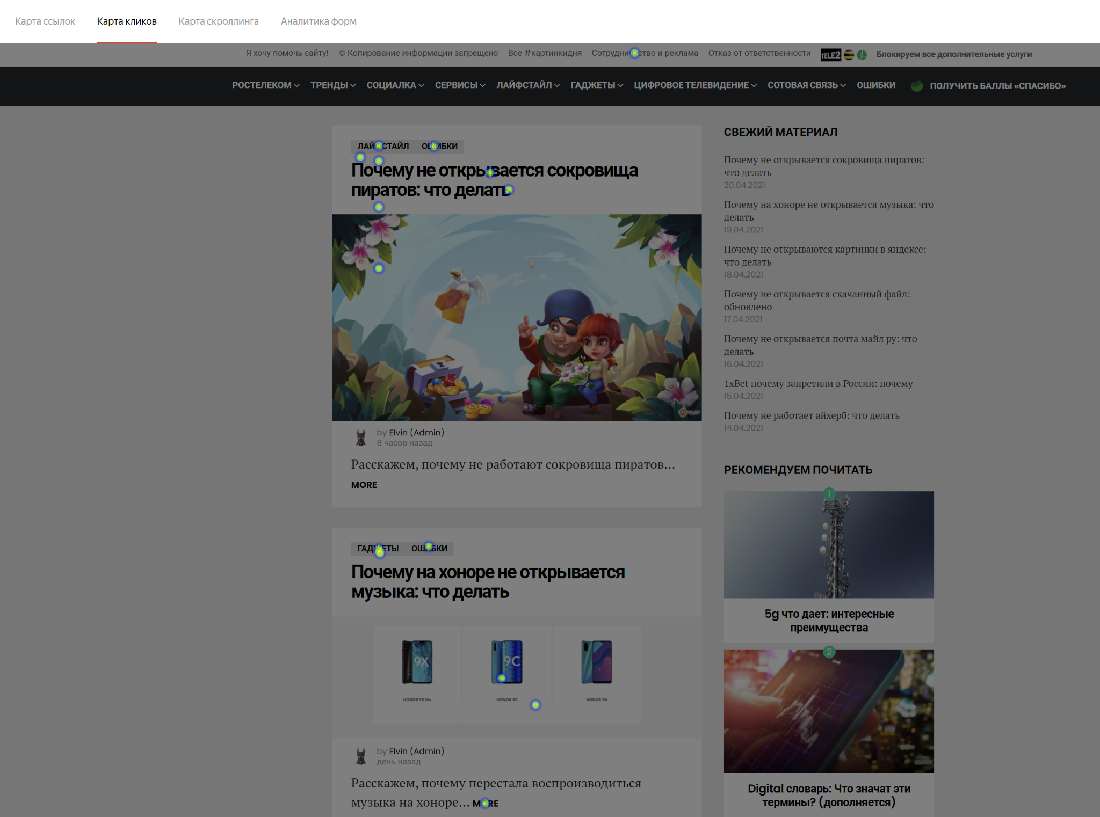Open sidebar link dated 20.04.2021

[824, 166]
